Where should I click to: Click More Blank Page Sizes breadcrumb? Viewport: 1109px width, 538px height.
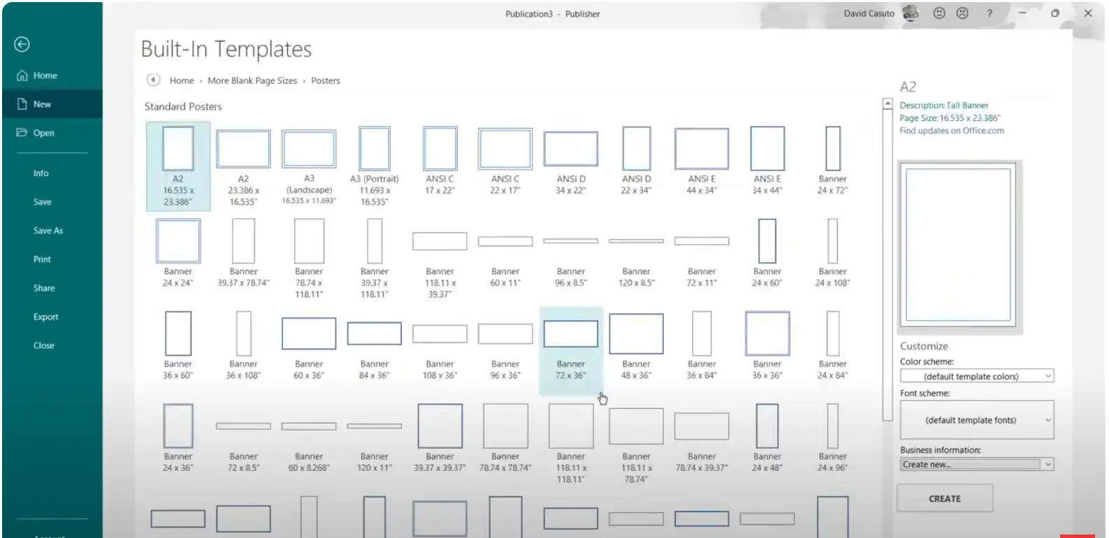(252, 81)
